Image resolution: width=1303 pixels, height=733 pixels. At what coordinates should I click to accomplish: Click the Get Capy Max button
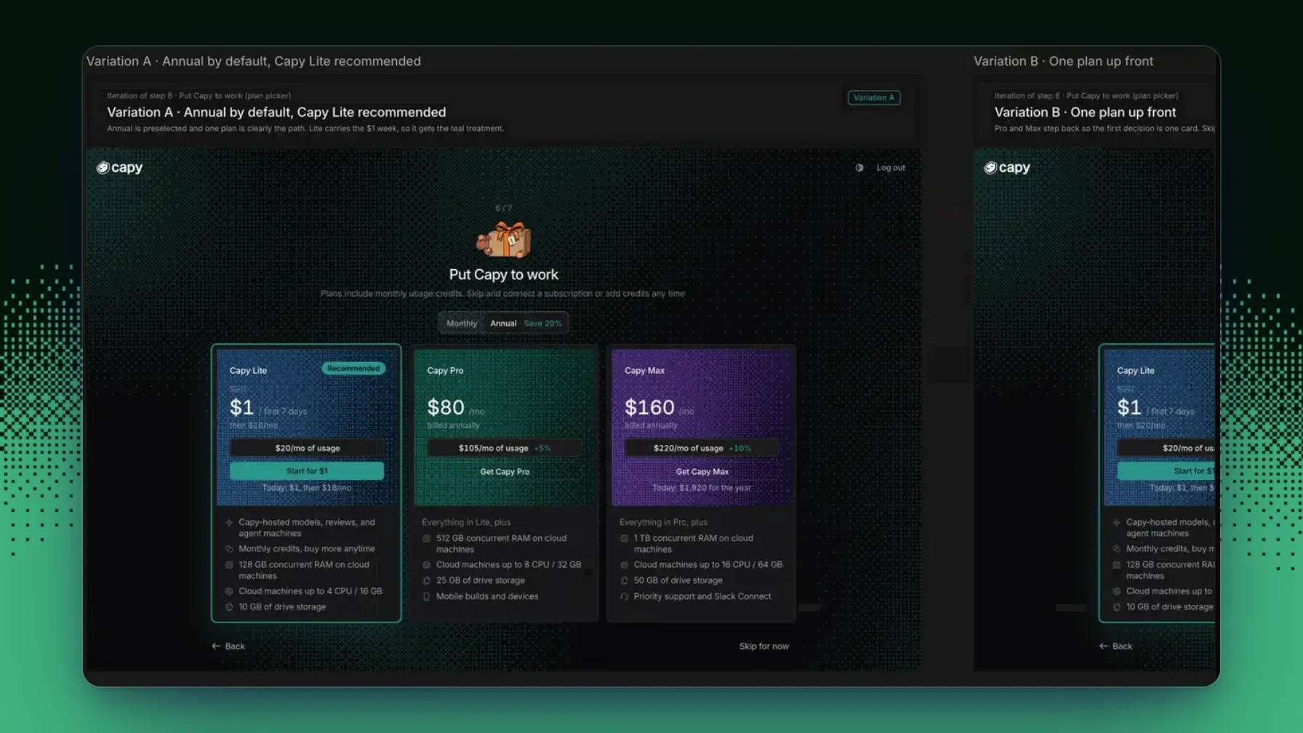(702, 472)
